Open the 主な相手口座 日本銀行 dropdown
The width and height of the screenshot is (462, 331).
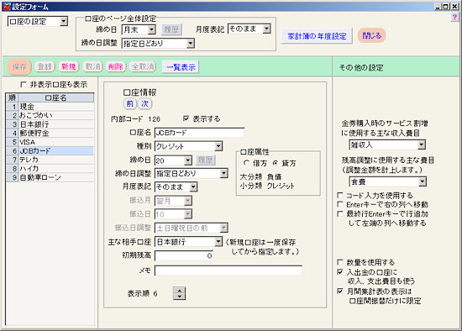click(218, 242)
